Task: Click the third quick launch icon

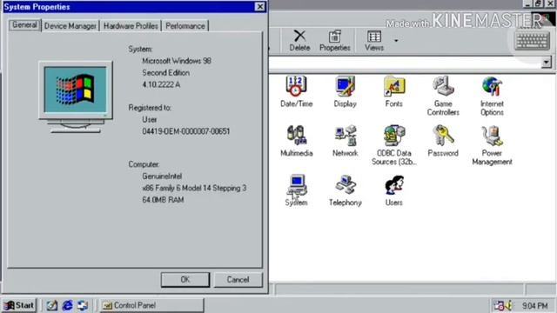Action: [x=83, y=305]
